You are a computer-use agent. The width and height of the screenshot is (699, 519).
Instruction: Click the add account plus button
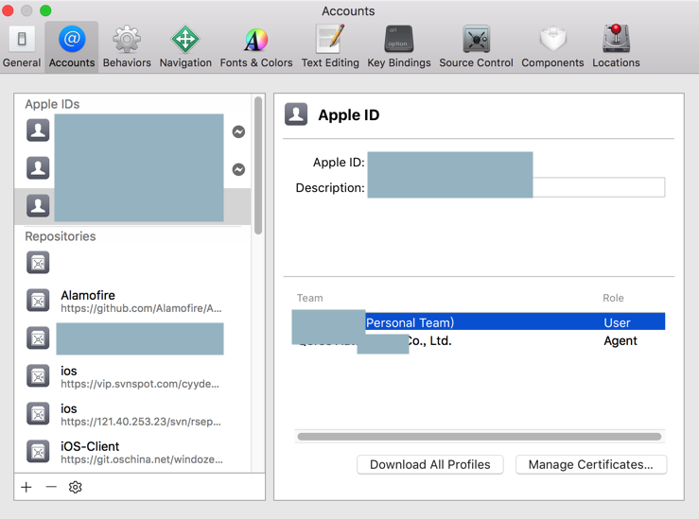(26, 487)
